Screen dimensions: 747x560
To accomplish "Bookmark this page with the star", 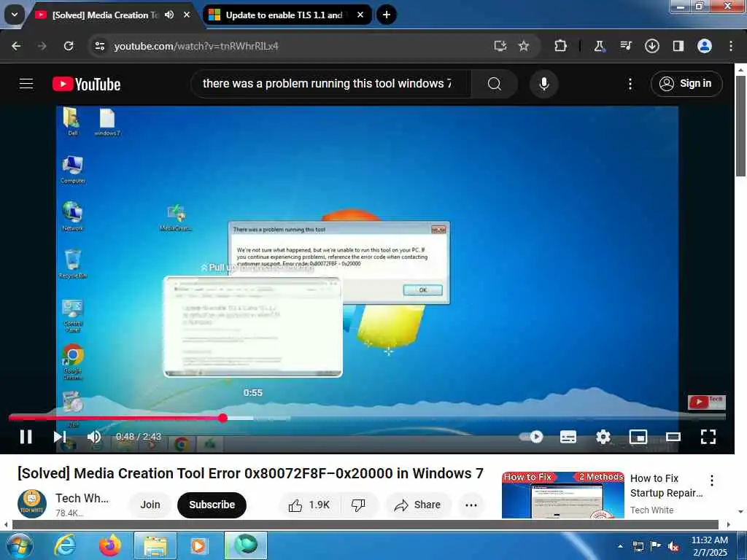I will tap(524, 46).
